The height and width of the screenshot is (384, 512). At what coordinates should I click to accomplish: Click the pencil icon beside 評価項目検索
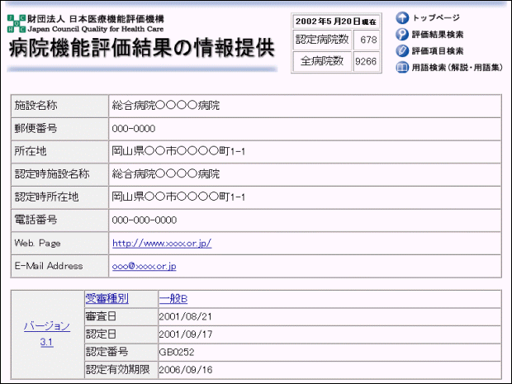[x=402, y=50]
